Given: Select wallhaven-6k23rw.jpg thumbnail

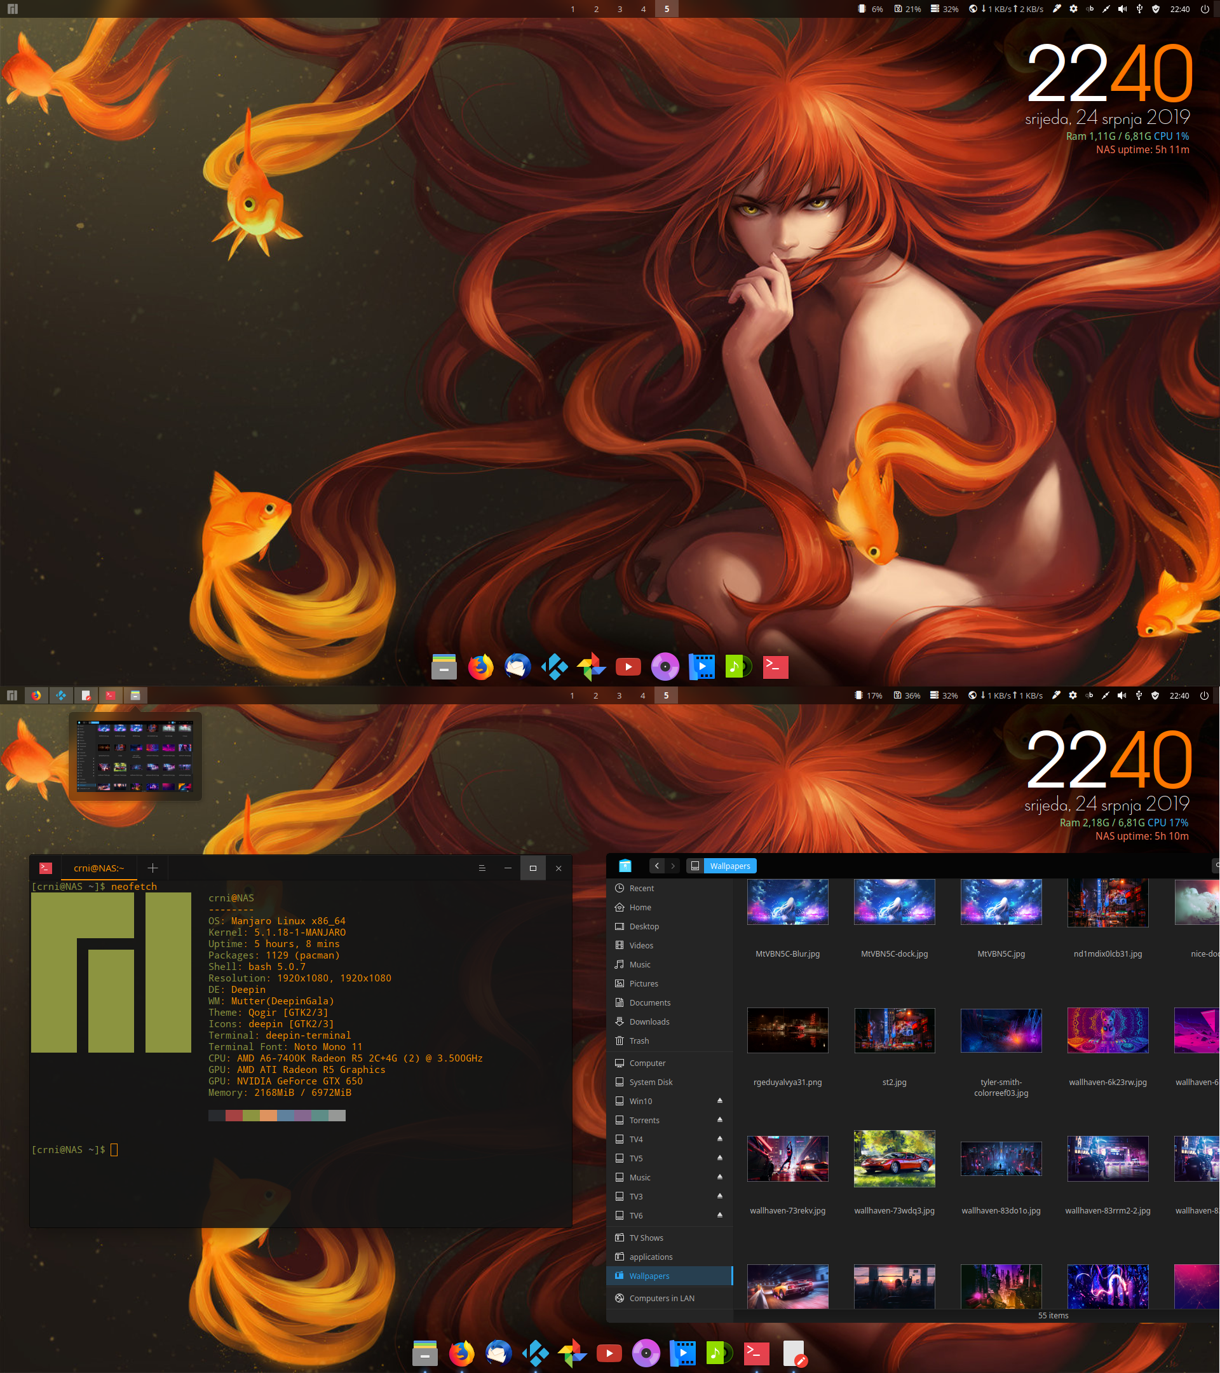Looking at the screenshot, I should pyautogui.click(x=1108, y=1030).
